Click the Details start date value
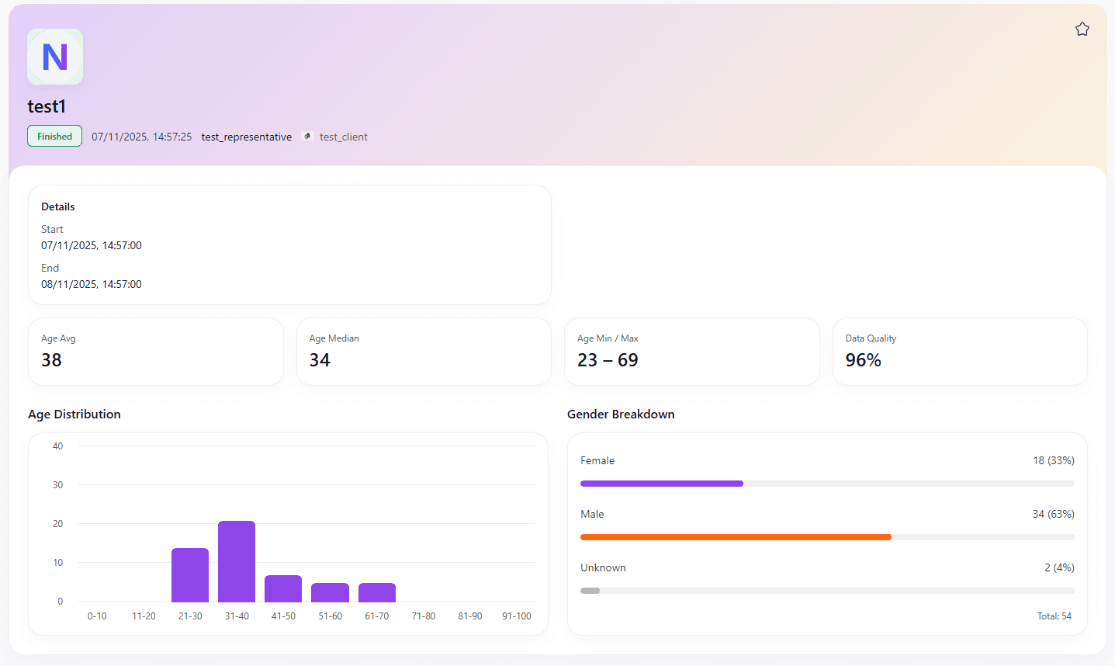This screenshot has height=666, width=1115. pyautogui.click(x=92, y=245)
